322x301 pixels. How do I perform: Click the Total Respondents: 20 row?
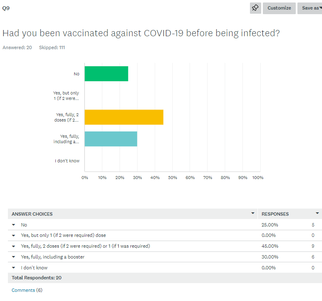click(x=37, y=278)
